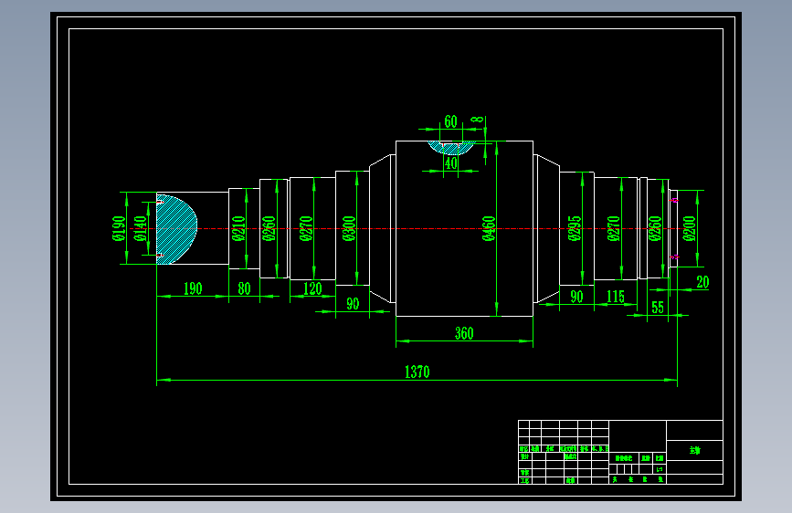
Task: Click the Ø300 diameter dimension
Action: point(349,229)
